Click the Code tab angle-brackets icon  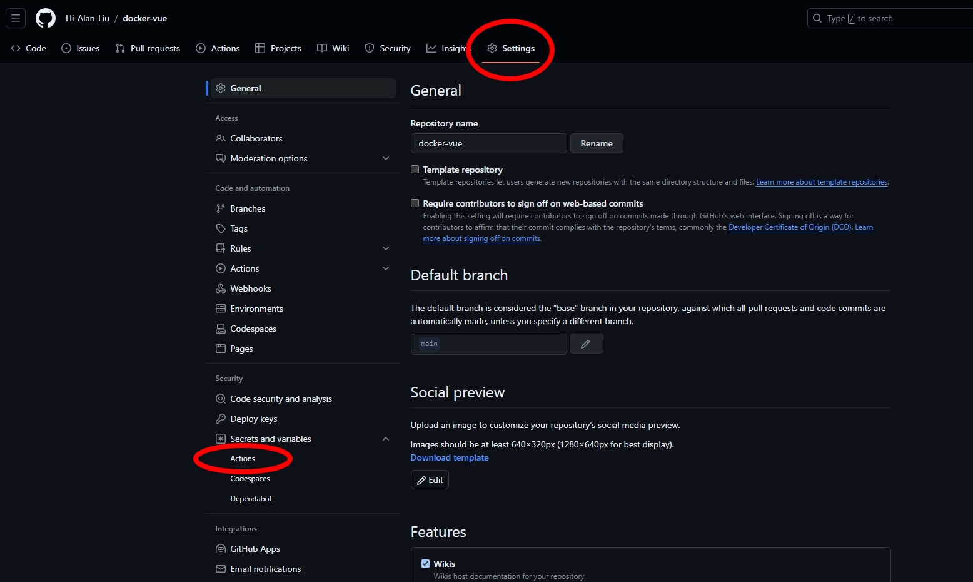click(x=16, y=48)
